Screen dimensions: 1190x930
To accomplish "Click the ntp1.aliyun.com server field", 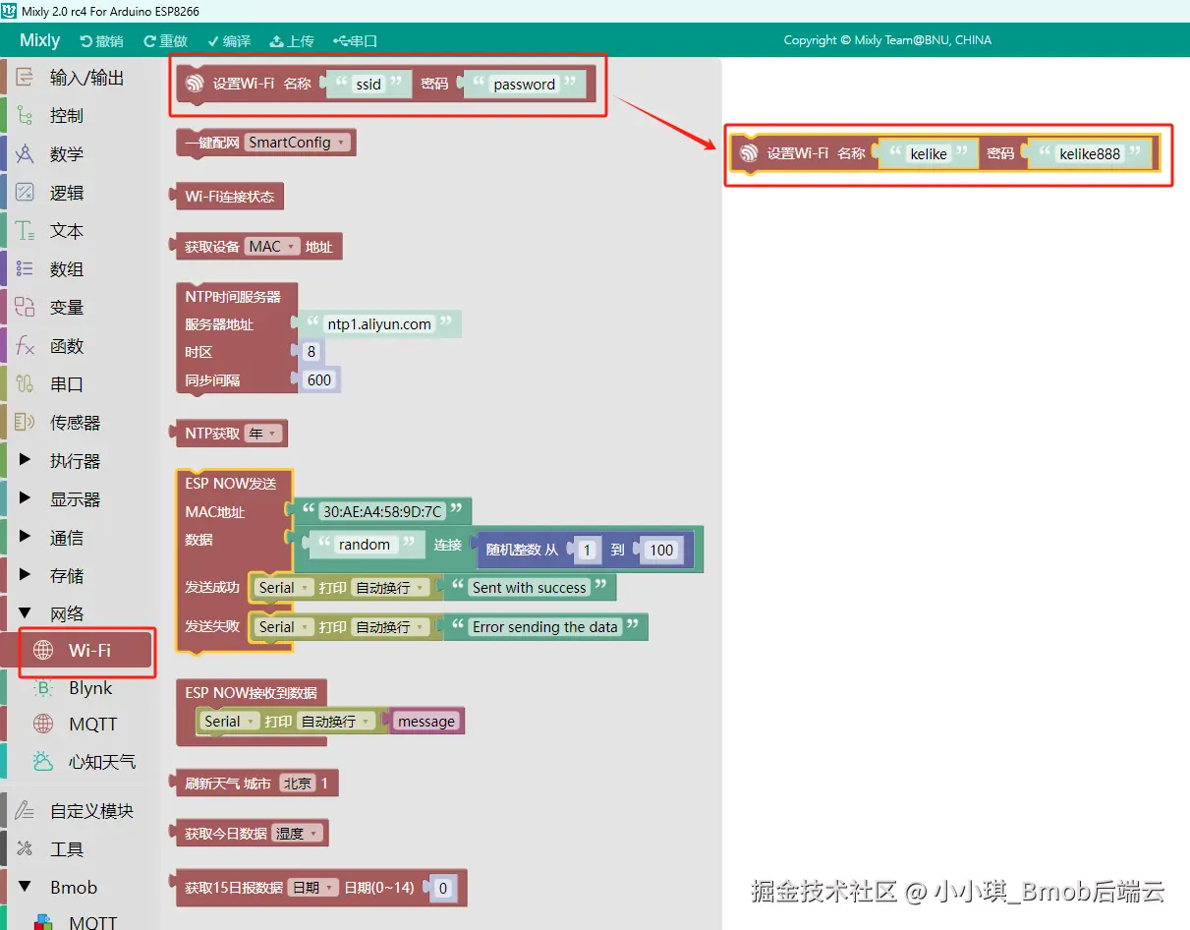I will click(379, 324).
